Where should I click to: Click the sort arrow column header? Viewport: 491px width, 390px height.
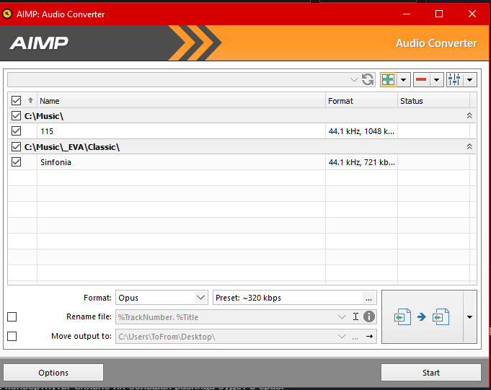30,100
